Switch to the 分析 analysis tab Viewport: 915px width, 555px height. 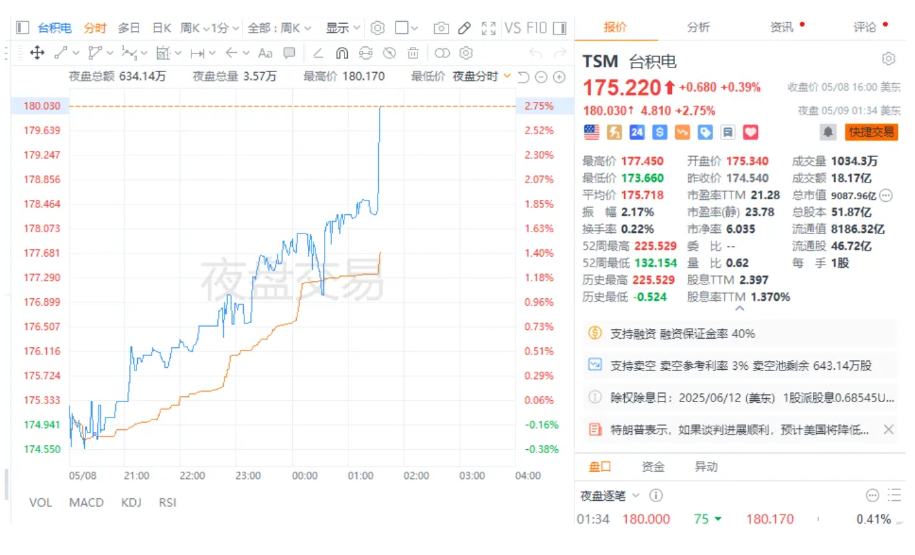698,27
